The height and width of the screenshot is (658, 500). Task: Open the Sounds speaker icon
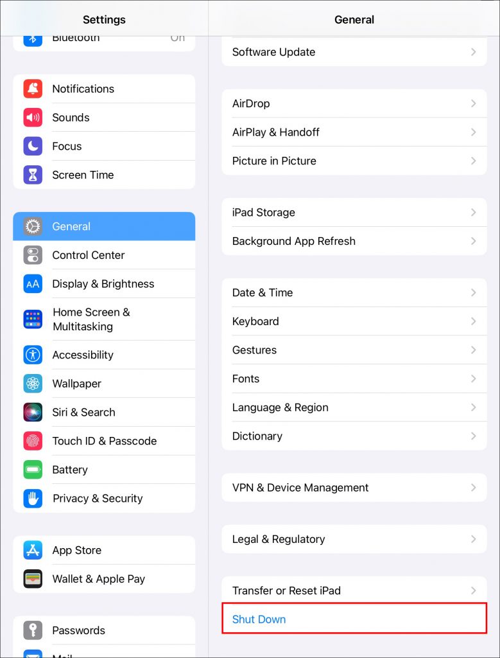(33, 118)
